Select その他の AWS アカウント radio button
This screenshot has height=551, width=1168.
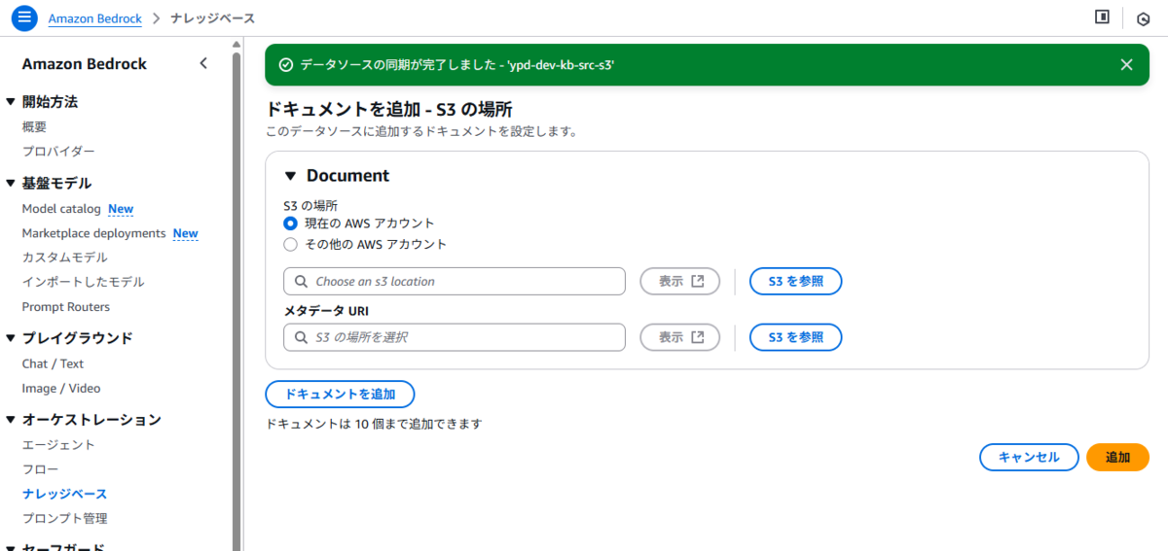click(290, 245)
